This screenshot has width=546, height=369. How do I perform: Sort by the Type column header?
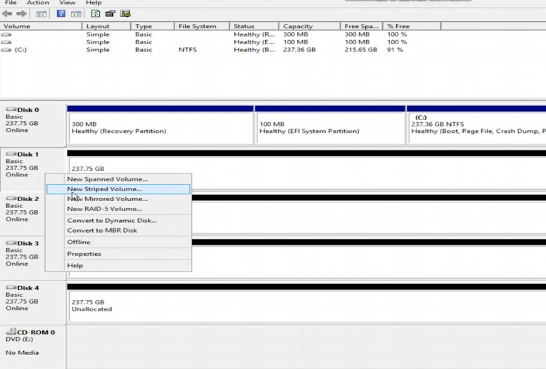coord(153,26)
